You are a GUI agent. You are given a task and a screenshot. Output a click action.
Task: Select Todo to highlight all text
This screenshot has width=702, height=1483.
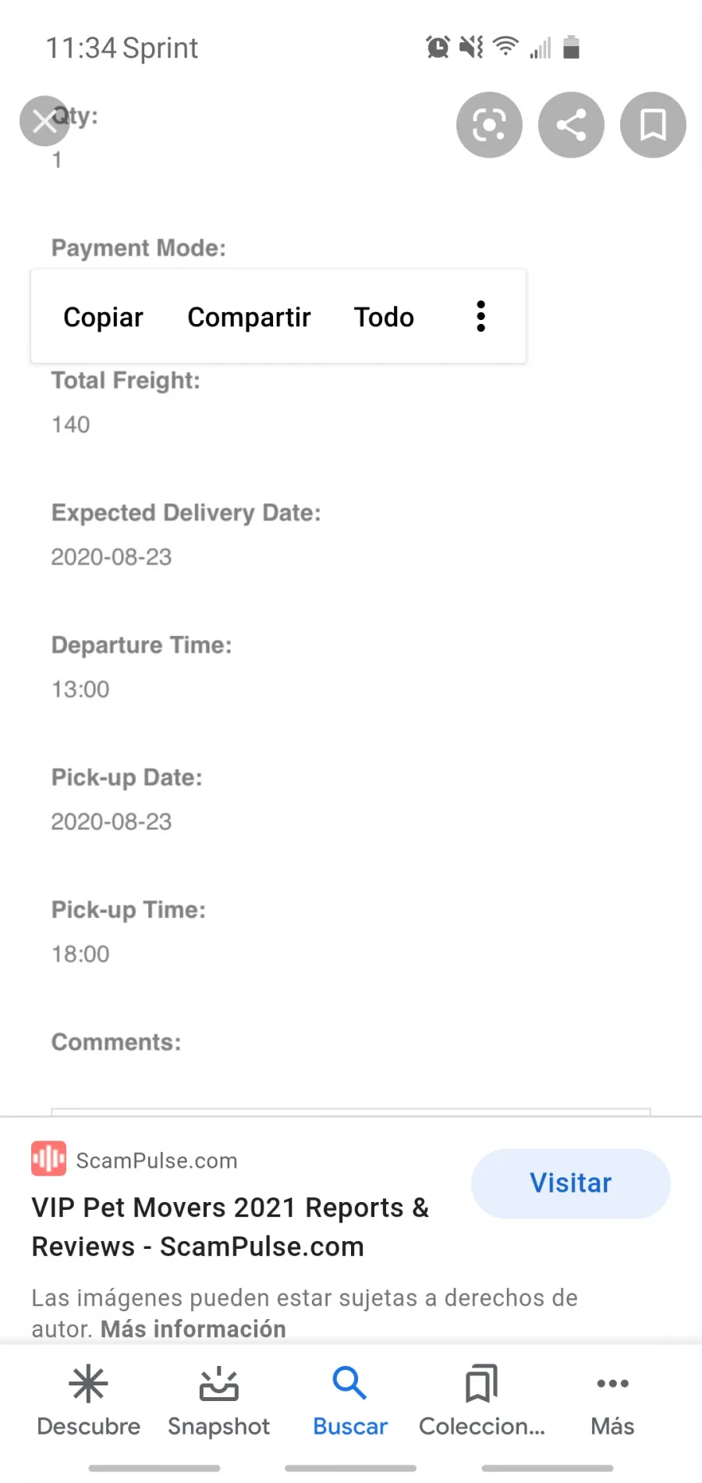point(384,317)
